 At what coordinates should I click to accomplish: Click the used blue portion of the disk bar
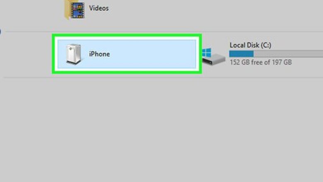(x=241, y=54)
